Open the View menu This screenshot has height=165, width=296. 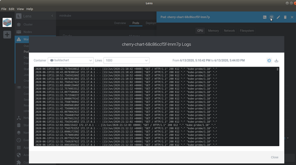(x=20, y=9)
